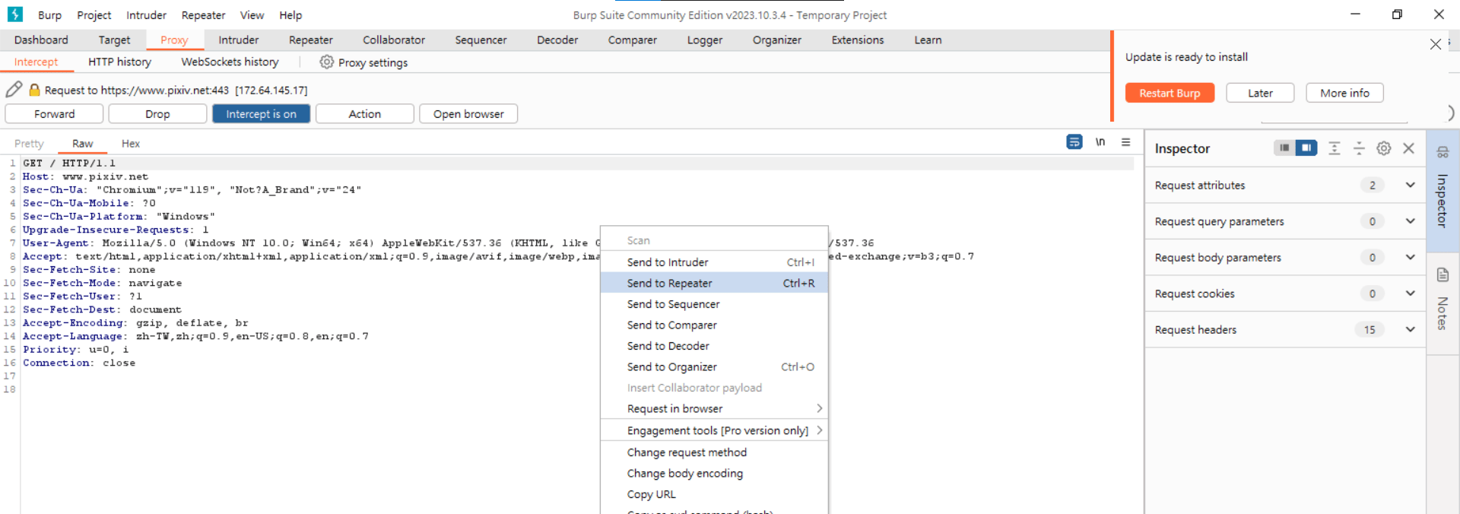Choose Send to Intruder
The height and width of the screenshot is (514, 1460).
[714, 262]
